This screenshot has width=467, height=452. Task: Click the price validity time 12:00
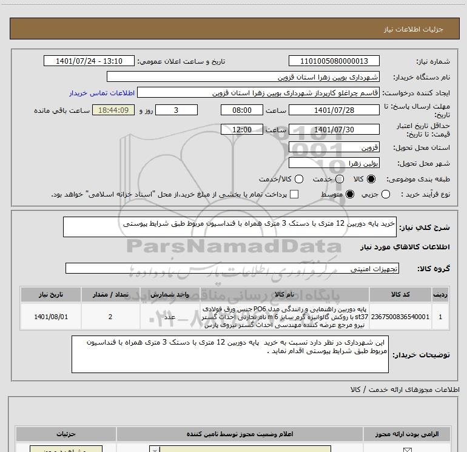pos(242,130)
